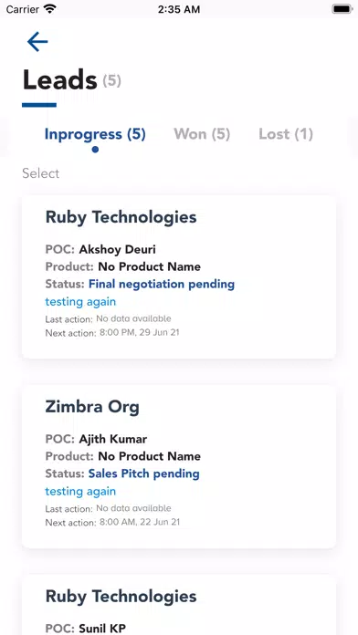The height and width of the screenshot is (635, 358).
Task: Open the Zimbra Org lead card
Action: tap(179, 466)
